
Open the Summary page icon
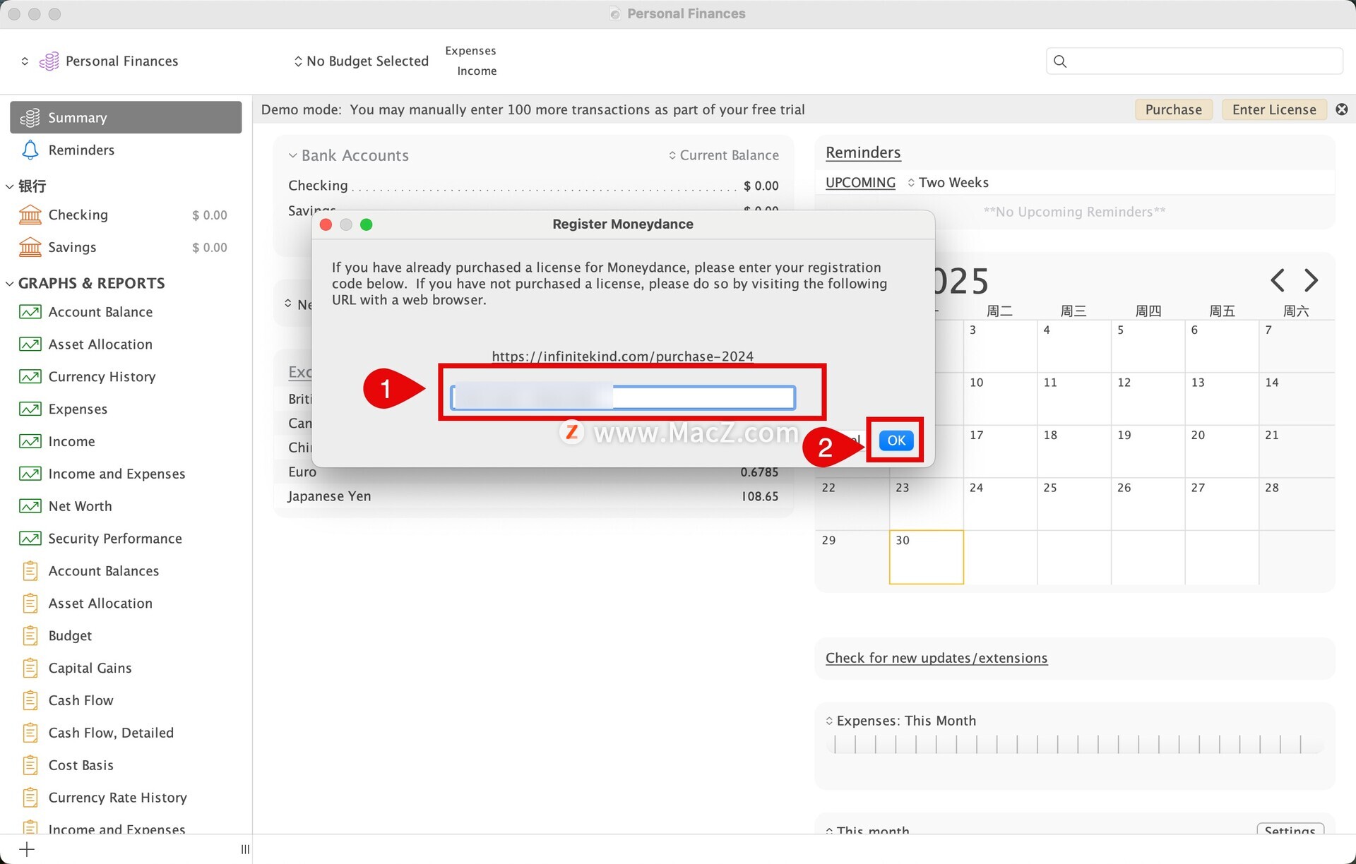(30, 117)
